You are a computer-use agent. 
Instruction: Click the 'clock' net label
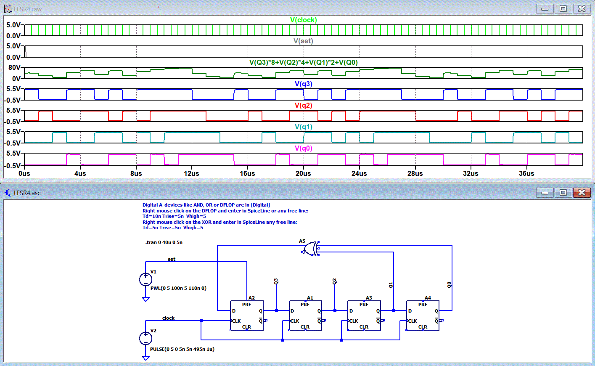tap(168, 318)
